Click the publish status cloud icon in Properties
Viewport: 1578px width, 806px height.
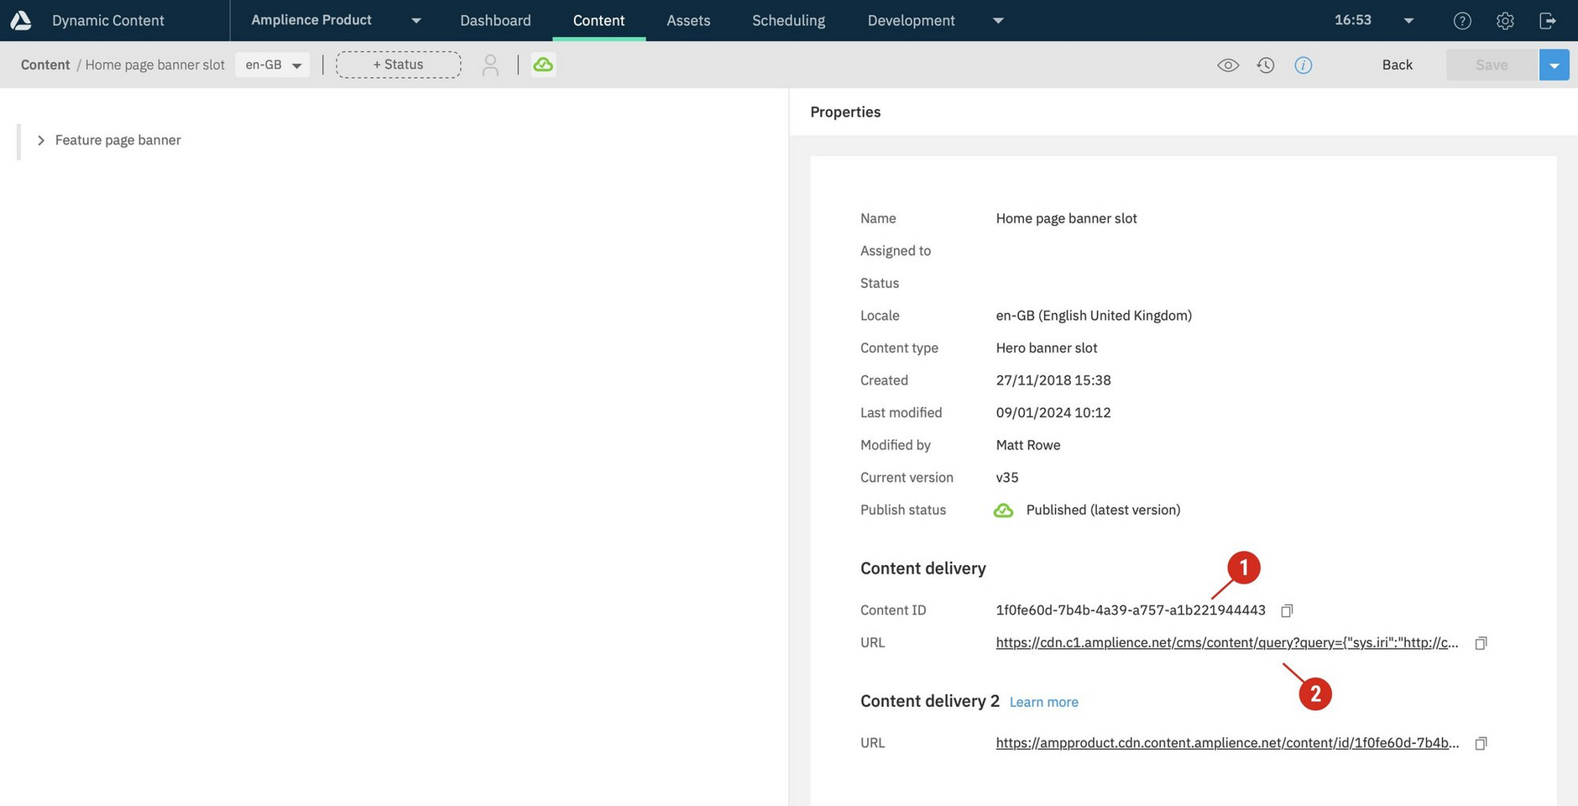click(x=1004, y=510)
